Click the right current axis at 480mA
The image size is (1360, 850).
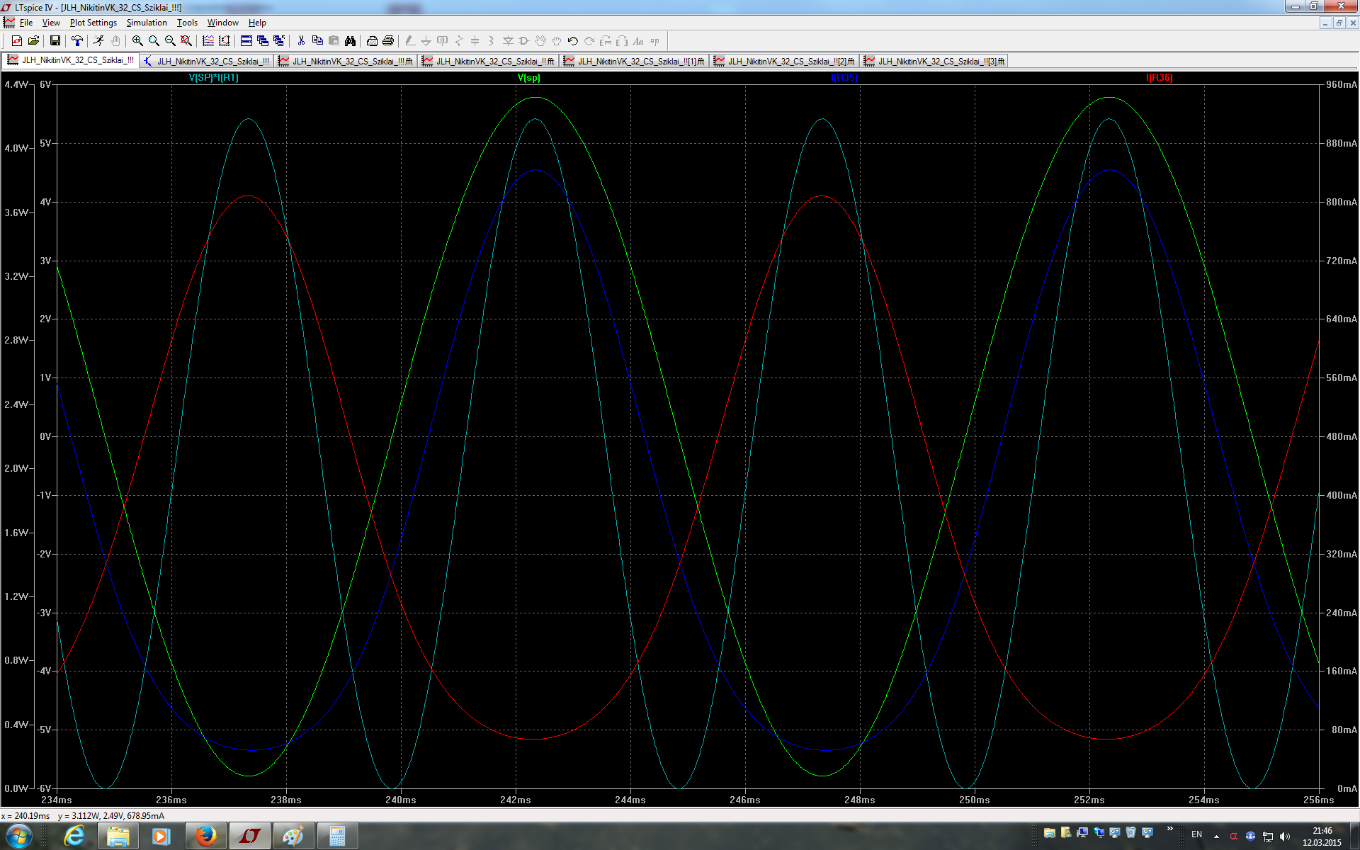click(x=1342, y=436)
